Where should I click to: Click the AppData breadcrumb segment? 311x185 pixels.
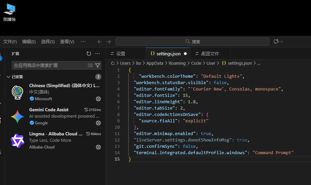pyautogui.click(x=155, y=63)
